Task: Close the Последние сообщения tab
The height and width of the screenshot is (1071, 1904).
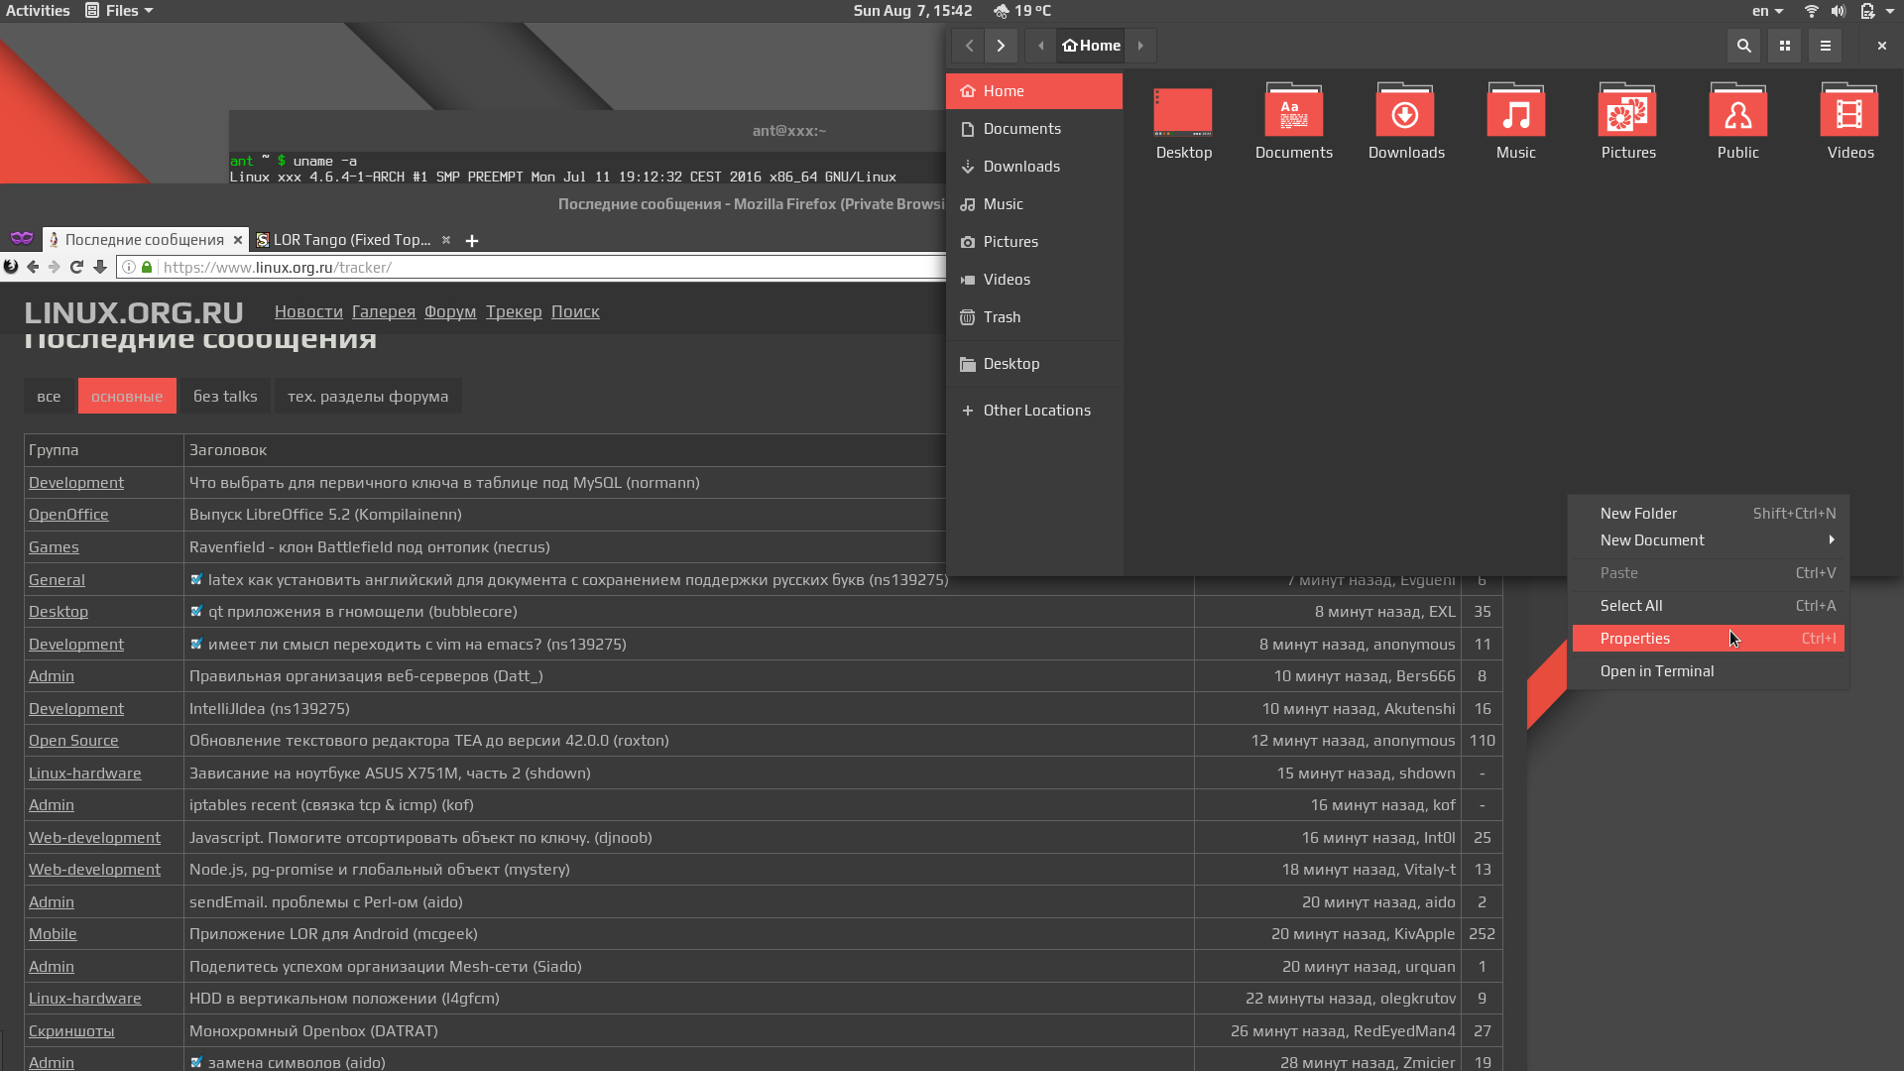Action: [x=238, y=240]
